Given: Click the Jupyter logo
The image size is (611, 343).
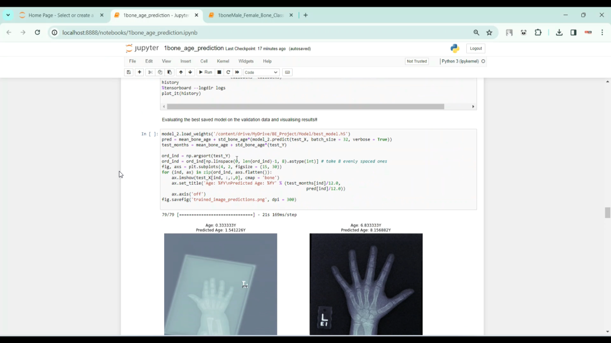Looking at the screenshot, I should coord(142,48).
